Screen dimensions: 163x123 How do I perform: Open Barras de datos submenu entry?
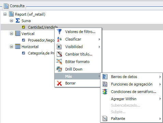132,77
